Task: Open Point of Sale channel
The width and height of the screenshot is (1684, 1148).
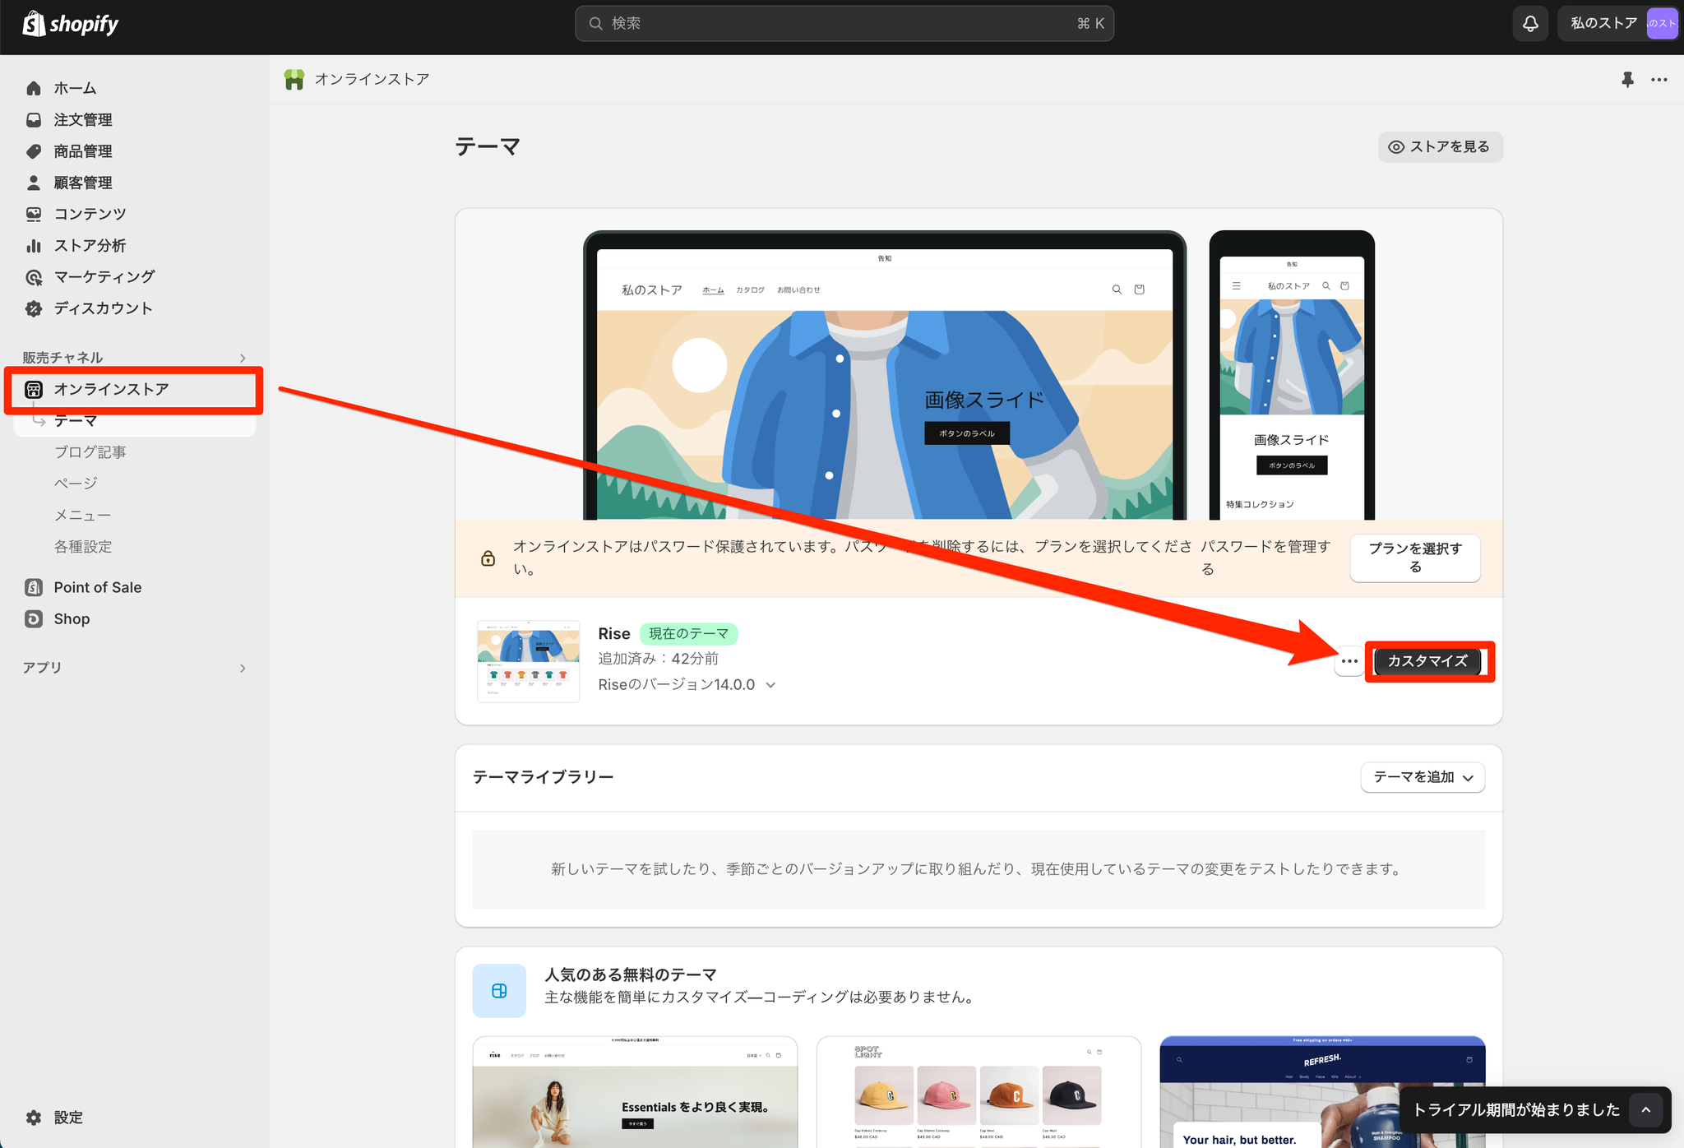Action: click(97, 587)
